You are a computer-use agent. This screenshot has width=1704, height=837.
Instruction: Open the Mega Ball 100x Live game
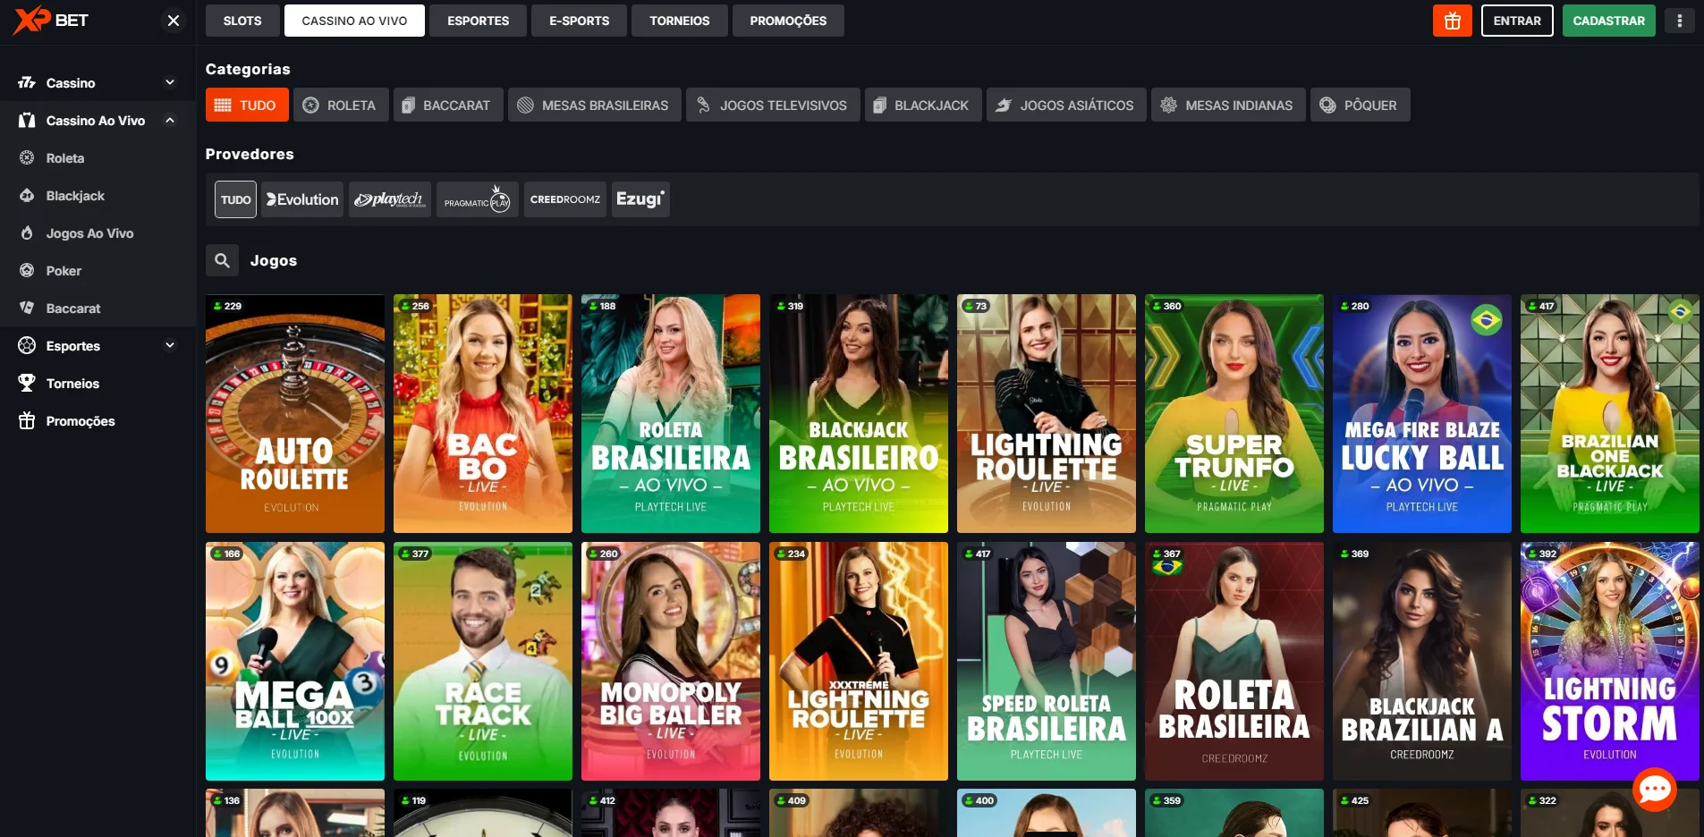[295, 661]
